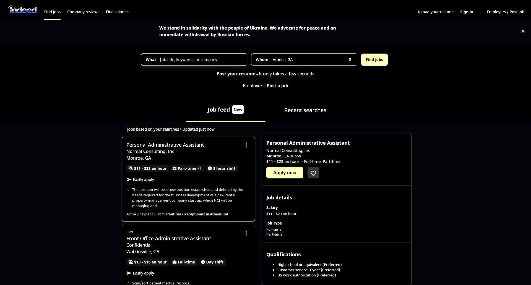Click US work authorization (Preferred) item

(307, 275)
